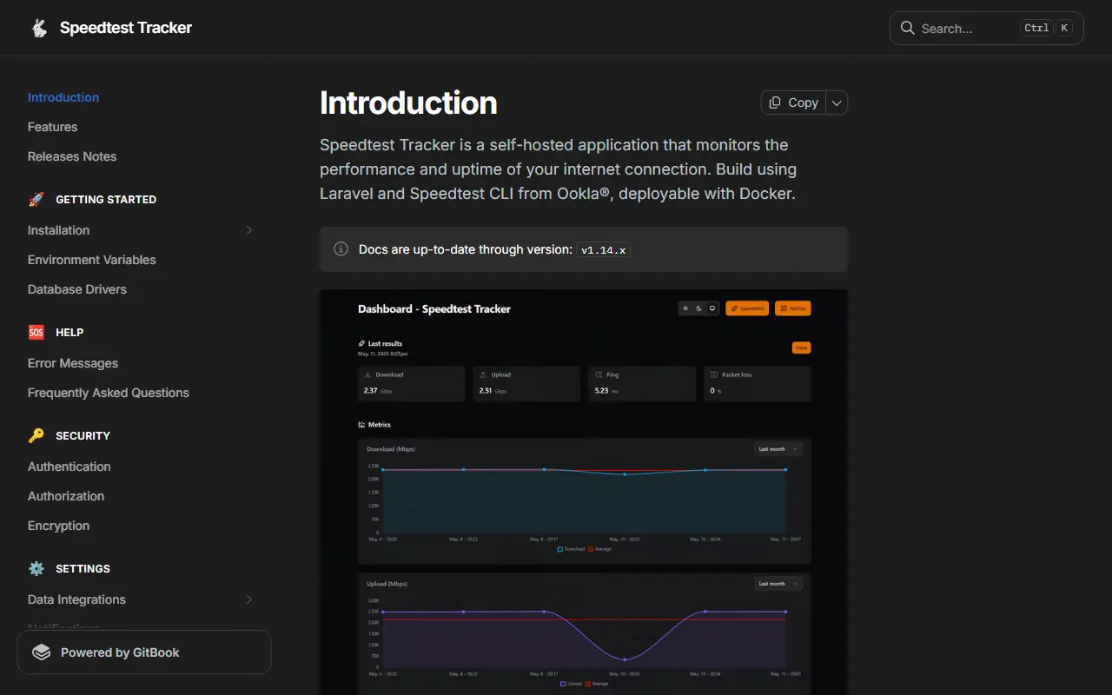Open the Database Drivers page
Viewport: 1112px width, 695px height.
pos(77,289)
